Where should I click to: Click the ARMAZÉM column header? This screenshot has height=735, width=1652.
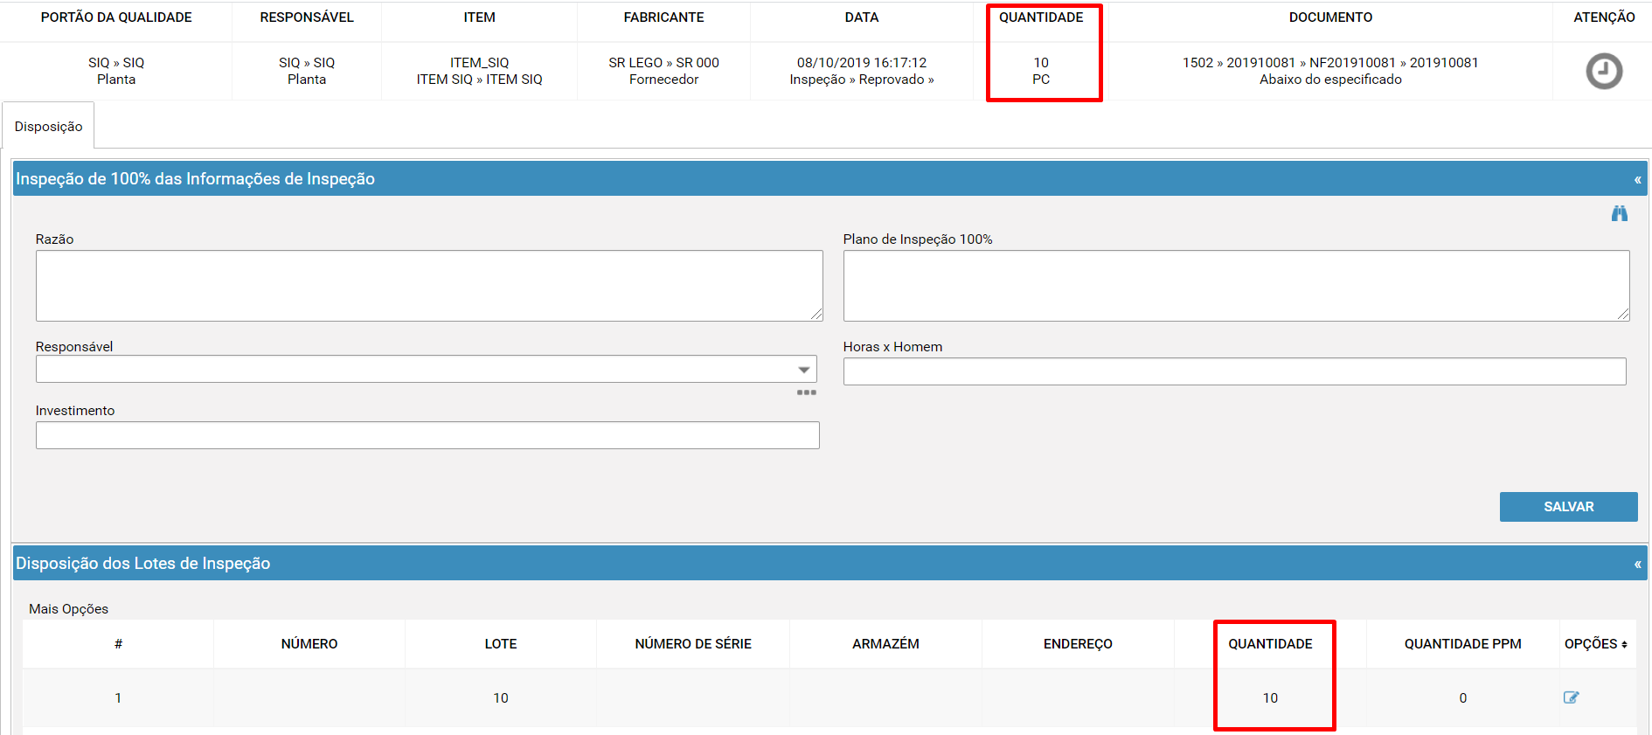pos(885,644)
